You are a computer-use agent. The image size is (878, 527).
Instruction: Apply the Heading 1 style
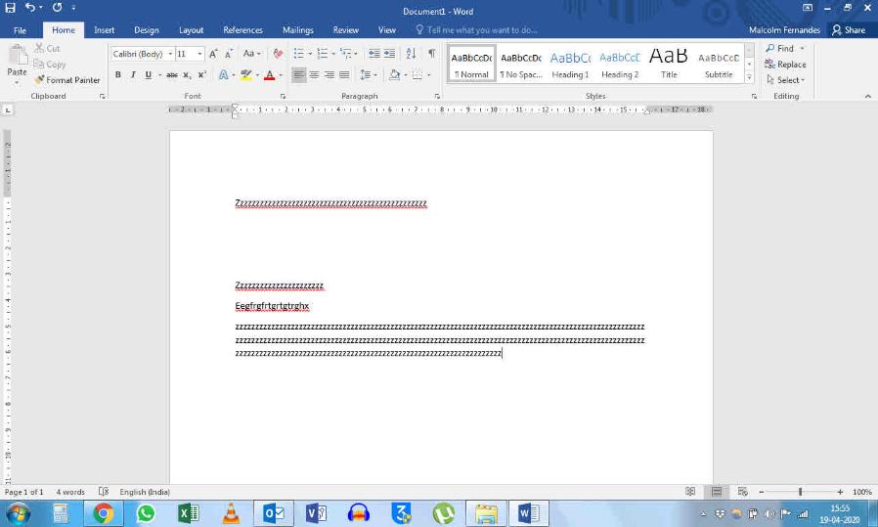(x=570, y=64)
